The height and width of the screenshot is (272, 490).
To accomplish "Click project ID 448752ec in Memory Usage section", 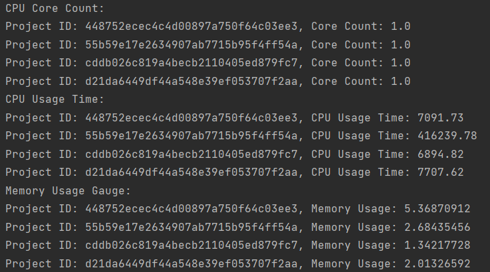I will pyautogui.click(x=191, y=209).
